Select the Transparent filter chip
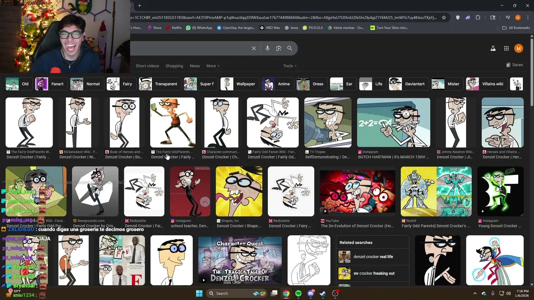This screenshot has width=534, height=300. click(160, 84)
